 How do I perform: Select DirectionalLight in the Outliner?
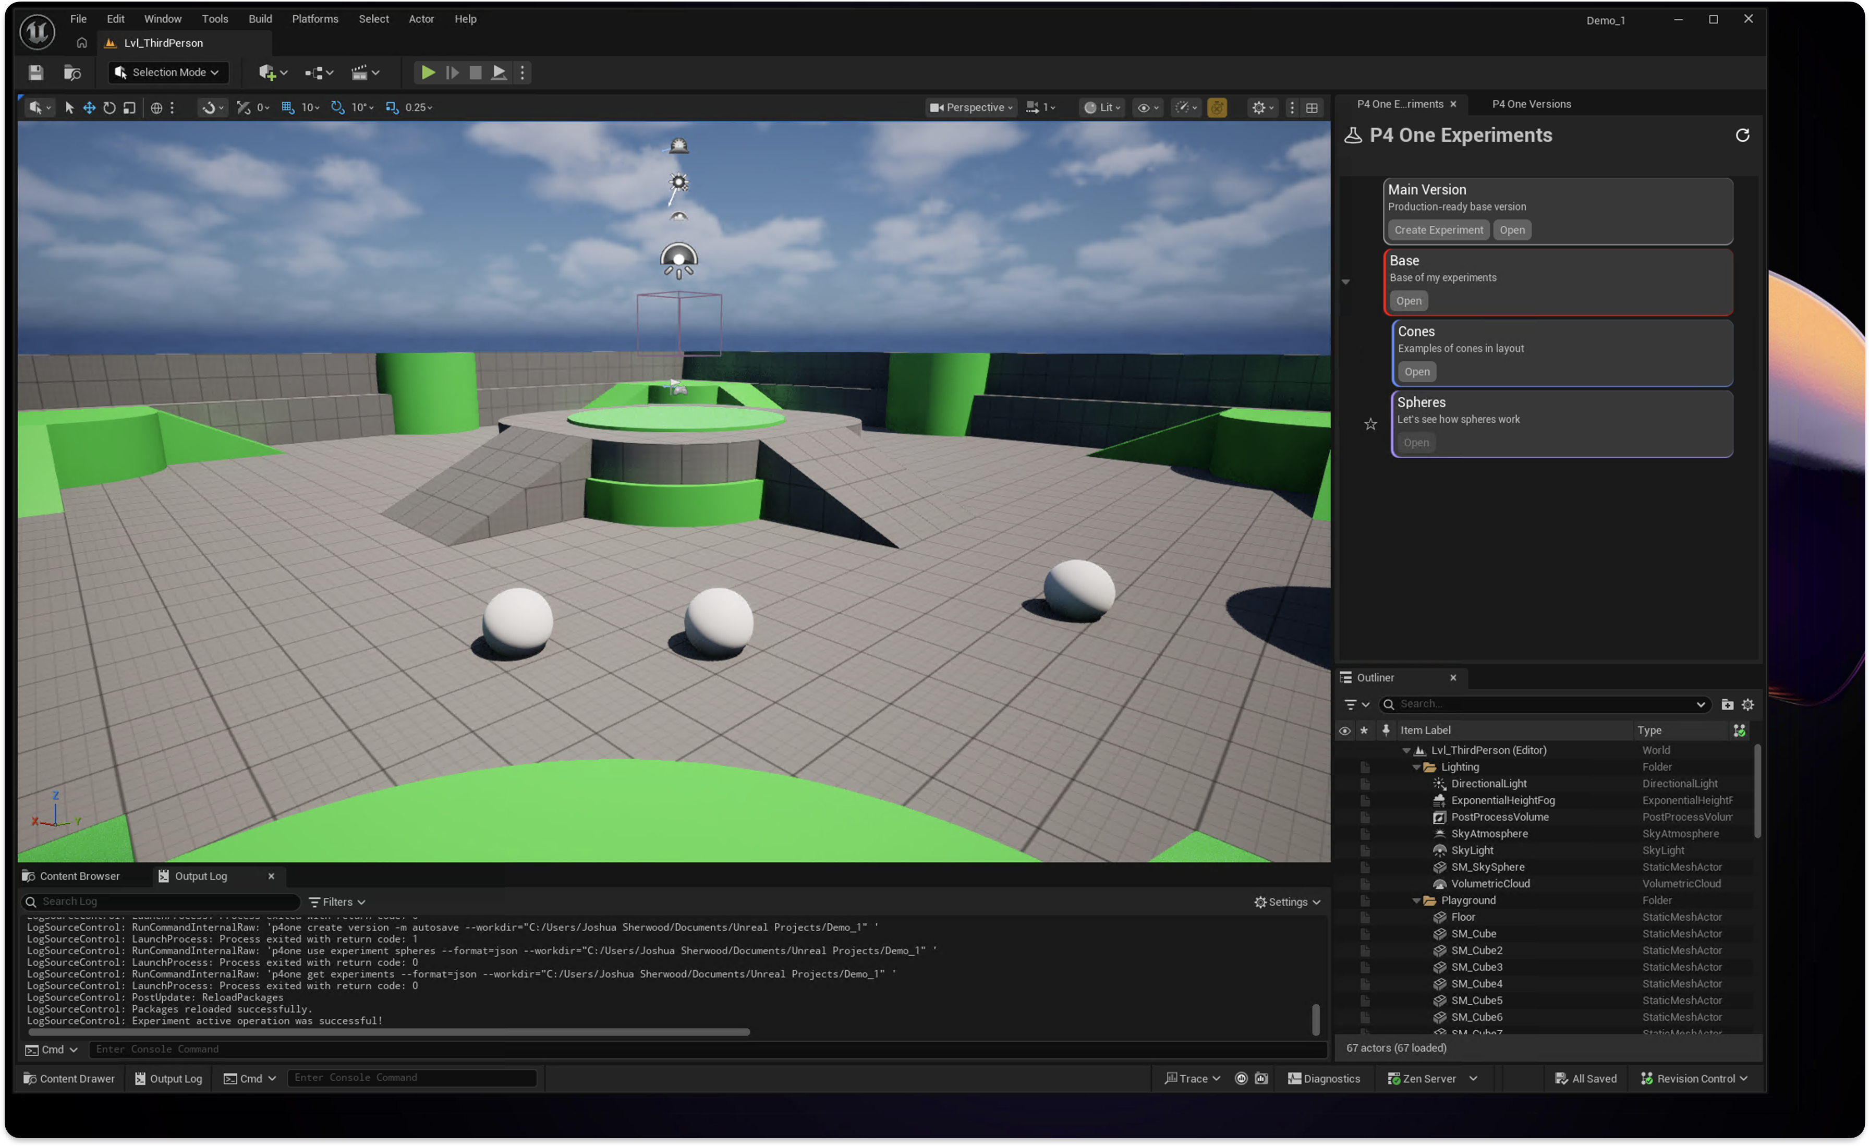(1488, 784)
